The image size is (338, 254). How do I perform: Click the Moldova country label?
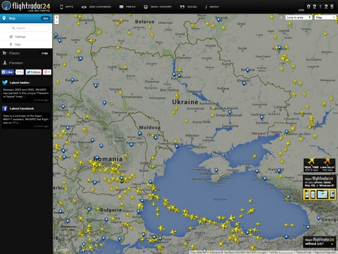[x=150, y=128]
